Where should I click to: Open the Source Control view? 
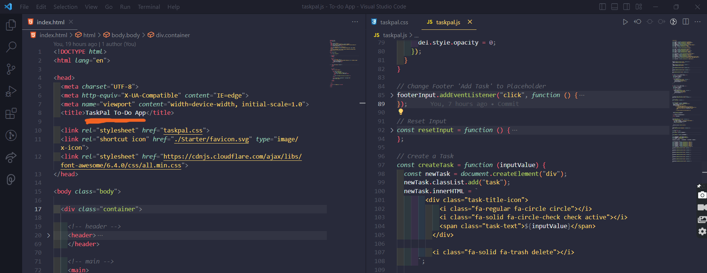coord(11,69)
